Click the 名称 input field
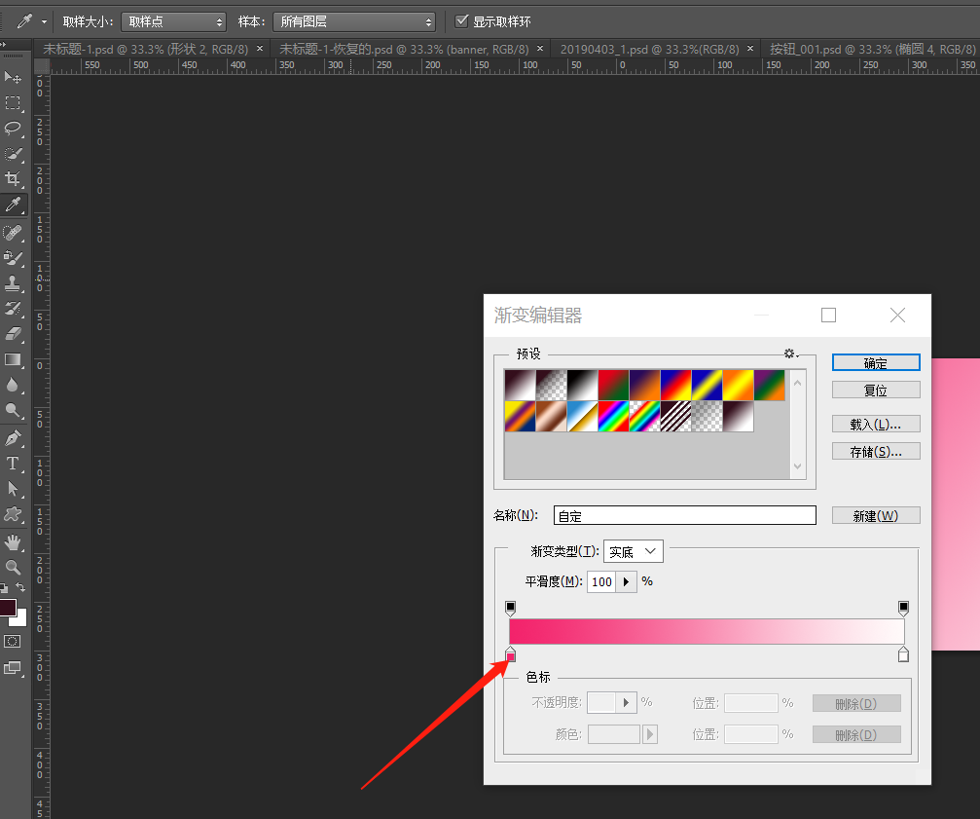This screenshot has height=819, width=980. [684, 516]
